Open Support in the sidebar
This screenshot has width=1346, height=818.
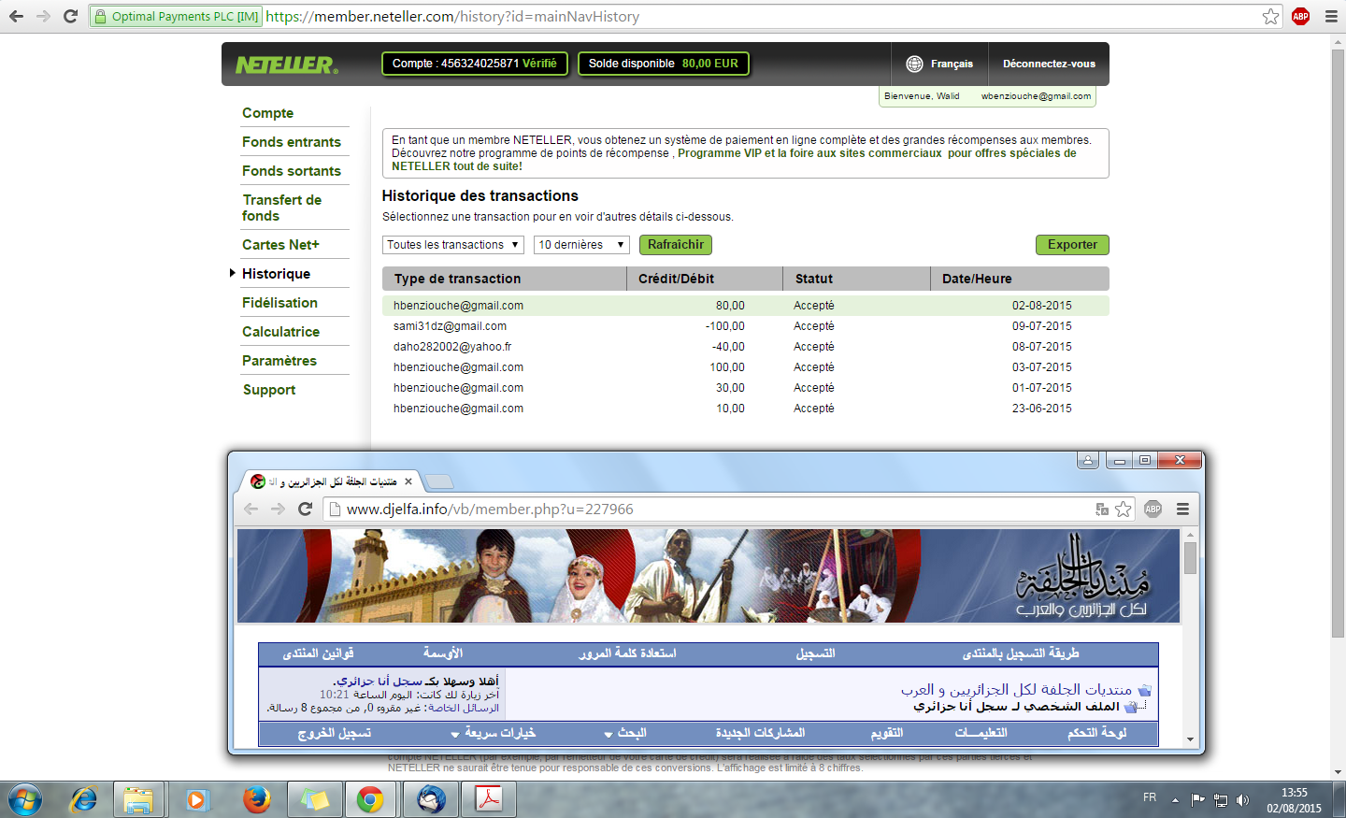pos(269,390)
